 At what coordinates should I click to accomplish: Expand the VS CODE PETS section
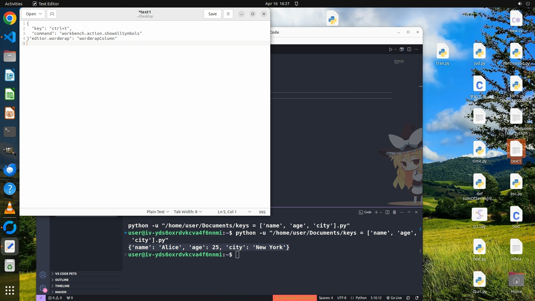pyautogui.click(x=66, y=274)
